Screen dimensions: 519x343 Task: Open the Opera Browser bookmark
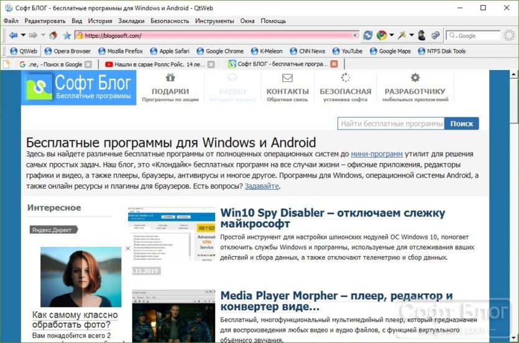(x=68, y=51)
